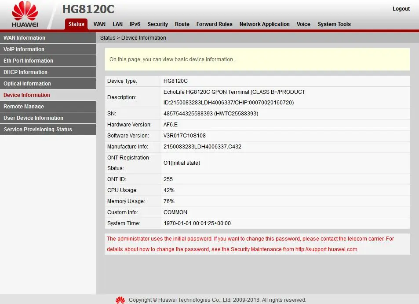Open the Route tab
The image size is (419, 304).
[x=182, y=24]
